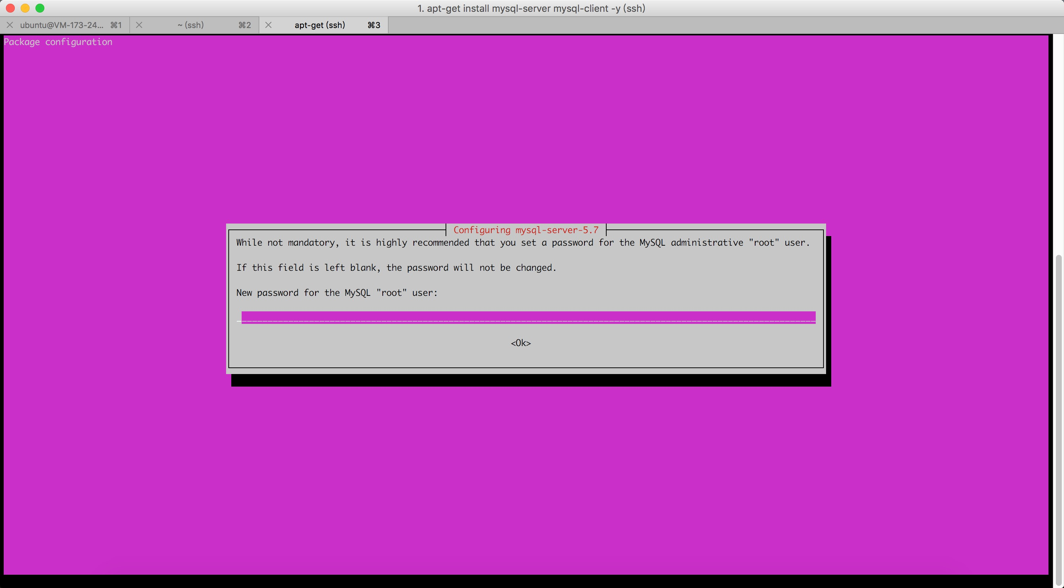Click the ⌘1 shortcut label
The width and height of the screenshot is (1064, 588).
coord(116,25)
